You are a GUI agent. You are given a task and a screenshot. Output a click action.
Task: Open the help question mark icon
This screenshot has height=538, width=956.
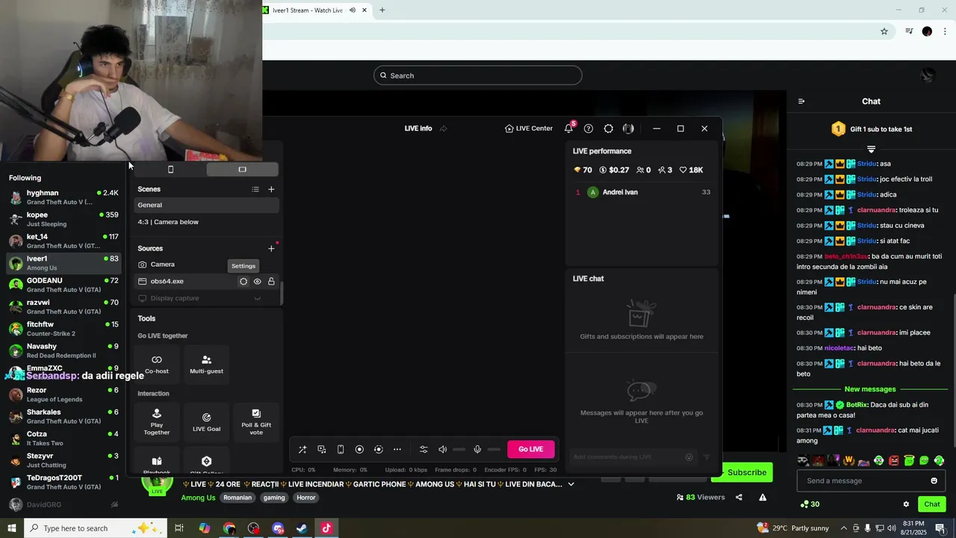pyautogui.click(x=589, y=129)
